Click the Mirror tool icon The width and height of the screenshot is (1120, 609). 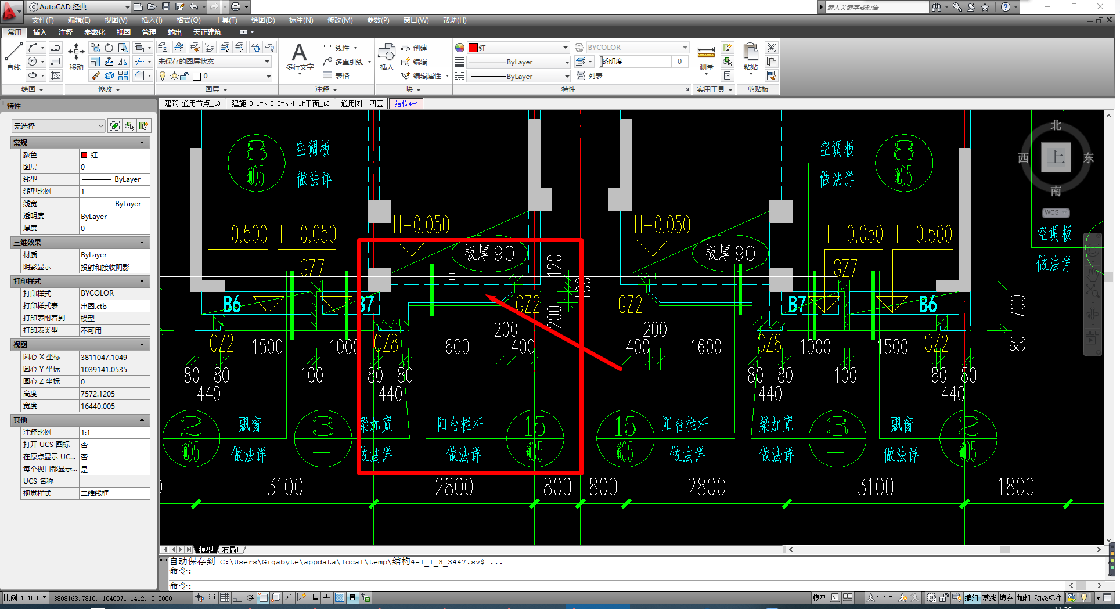[x=123, y=62]
